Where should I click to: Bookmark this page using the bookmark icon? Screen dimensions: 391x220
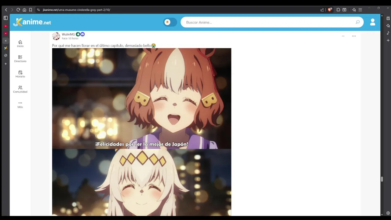[31, 10]
